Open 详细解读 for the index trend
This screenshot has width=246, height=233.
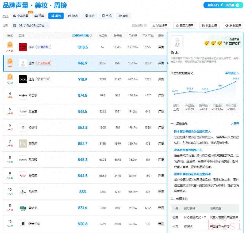point(232,73)
